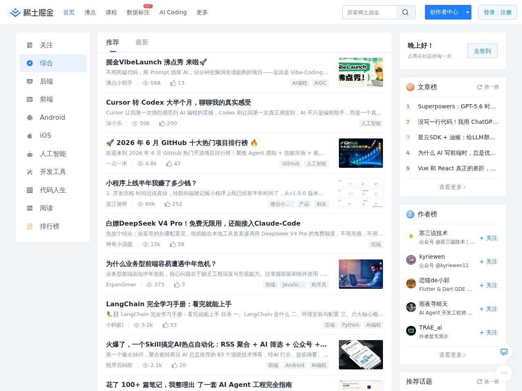522x391 pixels.
Task: Select 开发工具 wrench icon in sidebar
Action: [x=30, y=172]
